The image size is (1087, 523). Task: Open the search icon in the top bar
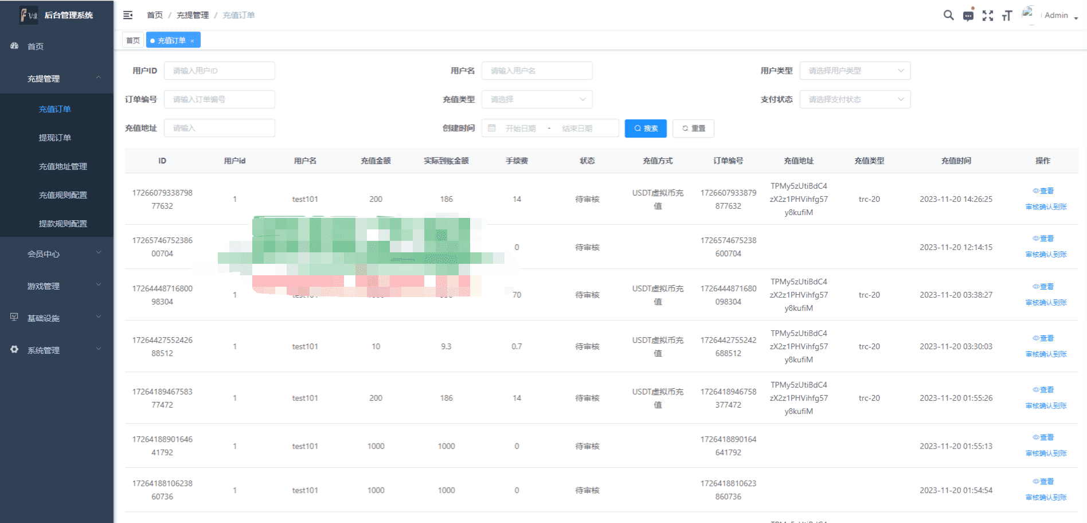pyautogui.click(x=948, y=15)
